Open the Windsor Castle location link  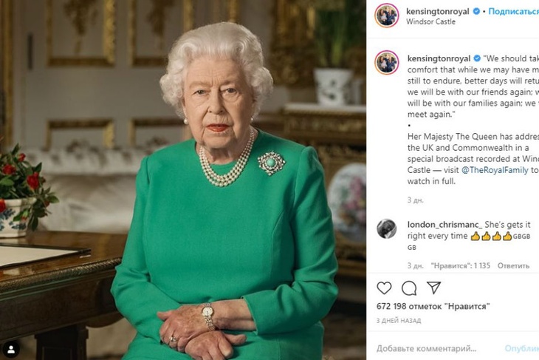pyautogui.click(x=430, y=22)
